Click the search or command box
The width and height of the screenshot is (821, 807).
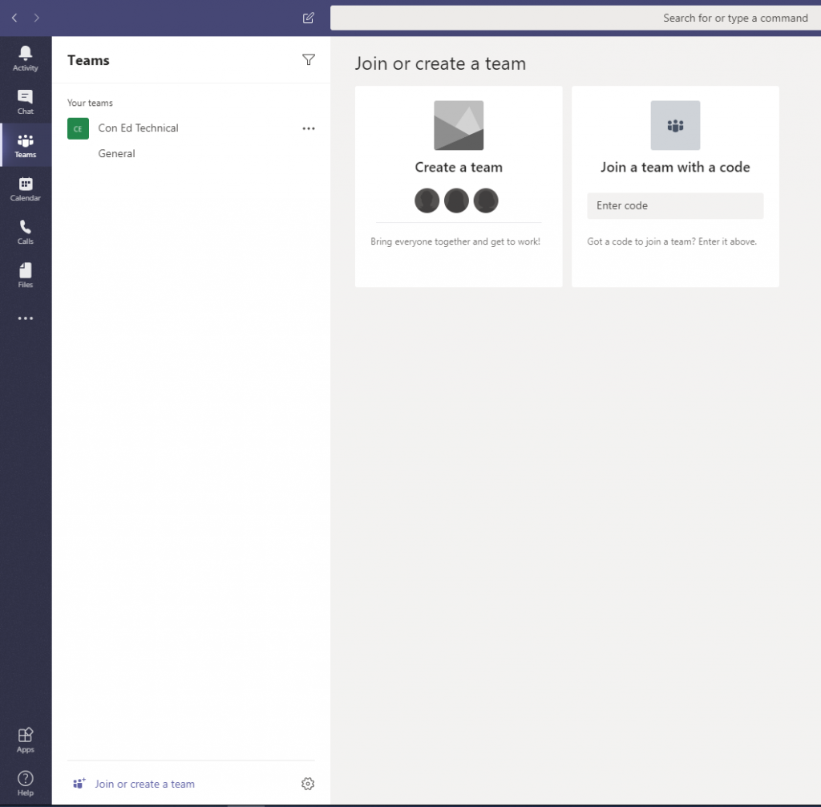(x=576, y=18)
